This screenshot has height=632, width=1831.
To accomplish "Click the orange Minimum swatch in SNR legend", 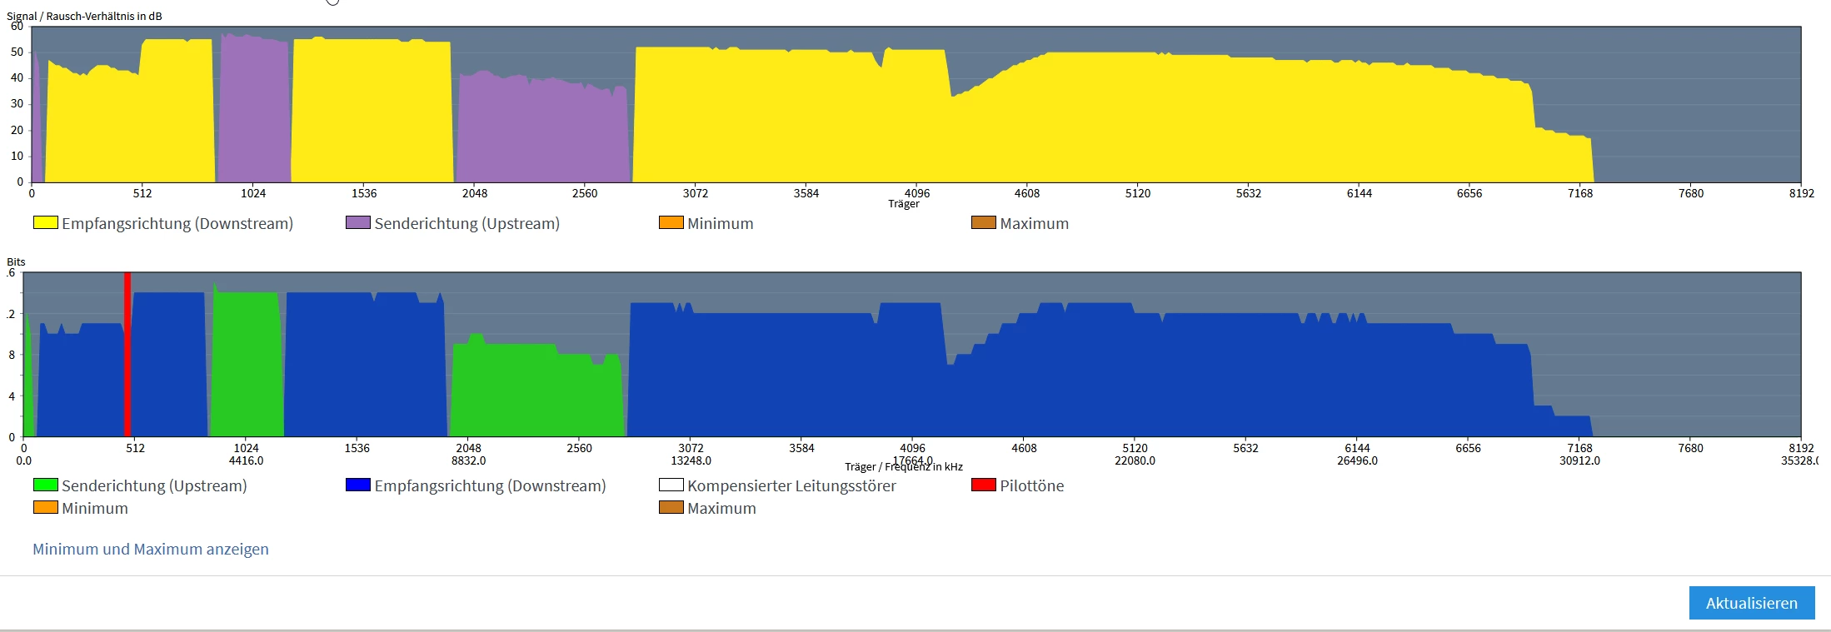I will point(671,222).
